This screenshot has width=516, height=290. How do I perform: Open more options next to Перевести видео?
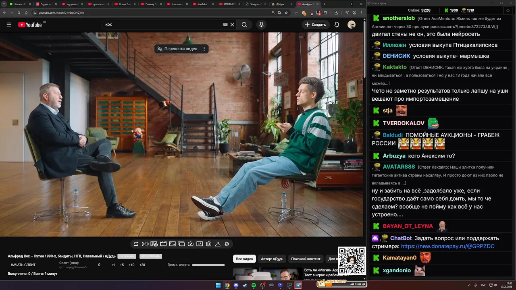[x=204, y=49]
